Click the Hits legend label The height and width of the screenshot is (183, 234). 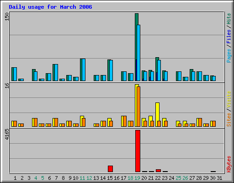229,19
